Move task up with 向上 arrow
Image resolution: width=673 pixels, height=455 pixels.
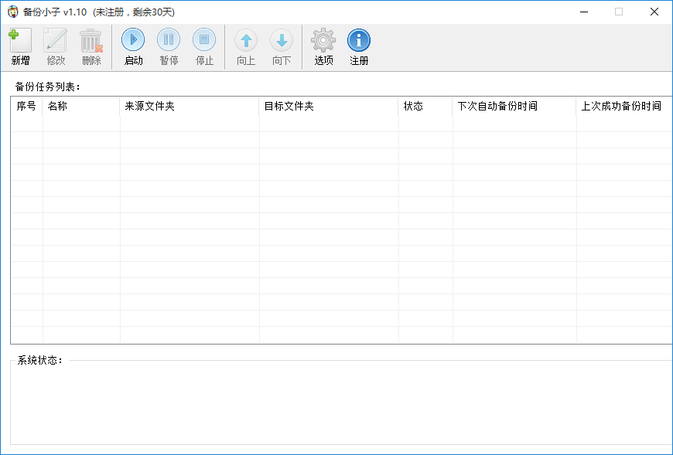pyautogui.click(x=246, y=40)
